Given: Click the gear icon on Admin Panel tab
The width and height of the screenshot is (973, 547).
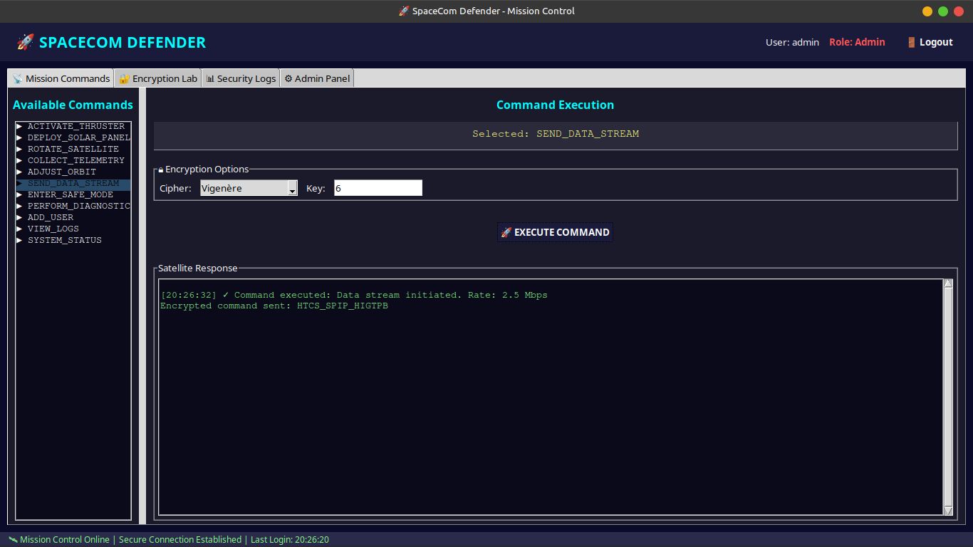Looking at the screenshot, I should pyautogui.click(x=288, y=78).
